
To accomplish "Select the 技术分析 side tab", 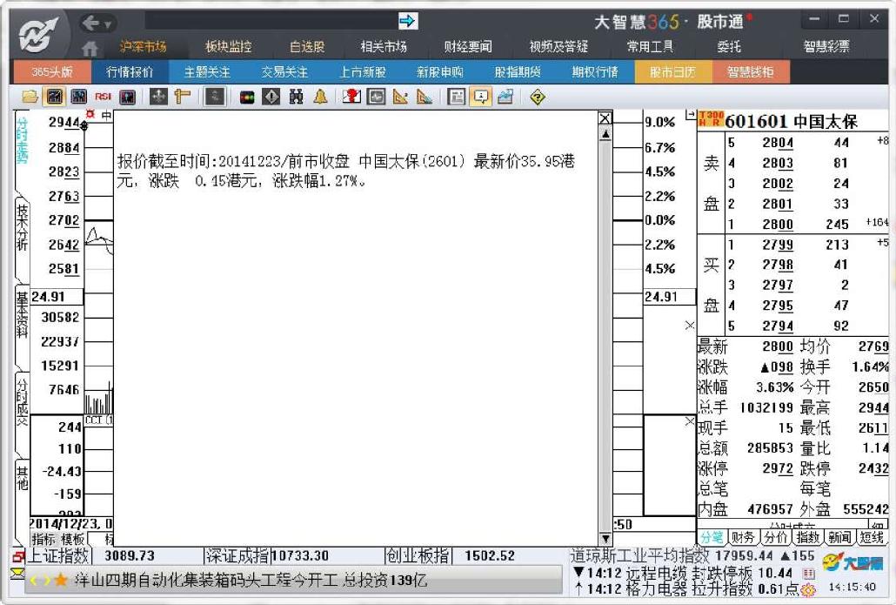I will click(x=22, y=227).
